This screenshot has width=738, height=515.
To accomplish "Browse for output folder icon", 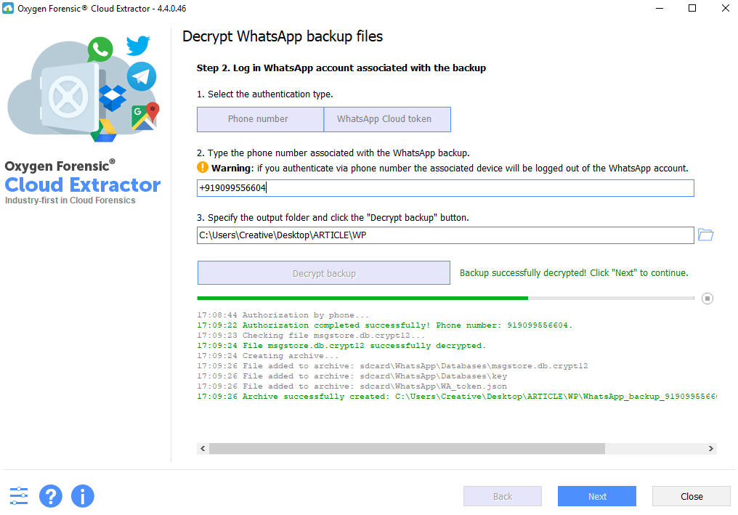I will (705, 235).
